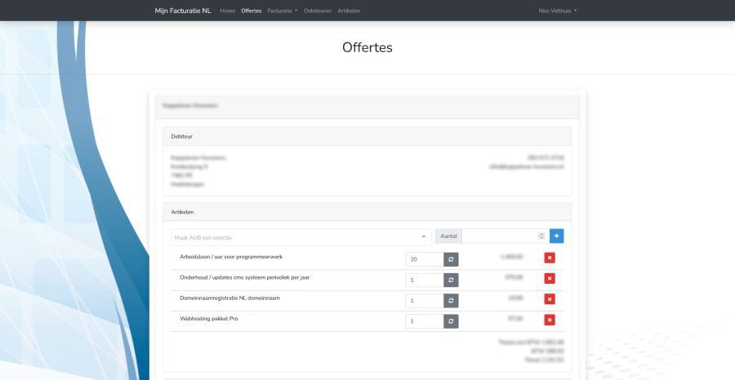
Task: Expand the Facturatie menu dropdown
Action: [x=283, y=11]
